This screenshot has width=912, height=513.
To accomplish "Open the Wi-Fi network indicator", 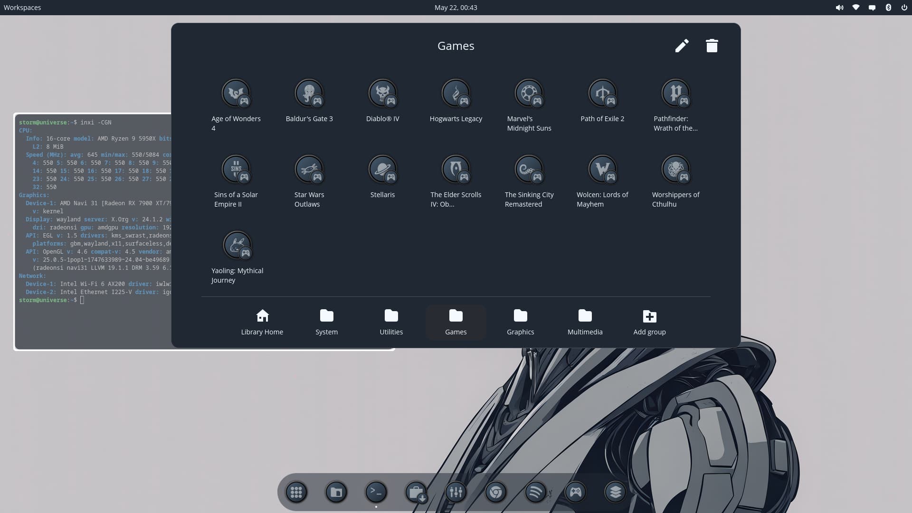I will click(855, 8).
